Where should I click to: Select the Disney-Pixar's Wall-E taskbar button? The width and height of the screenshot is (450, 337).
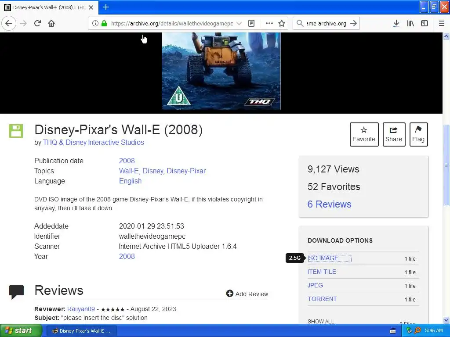tap(81, 331)
